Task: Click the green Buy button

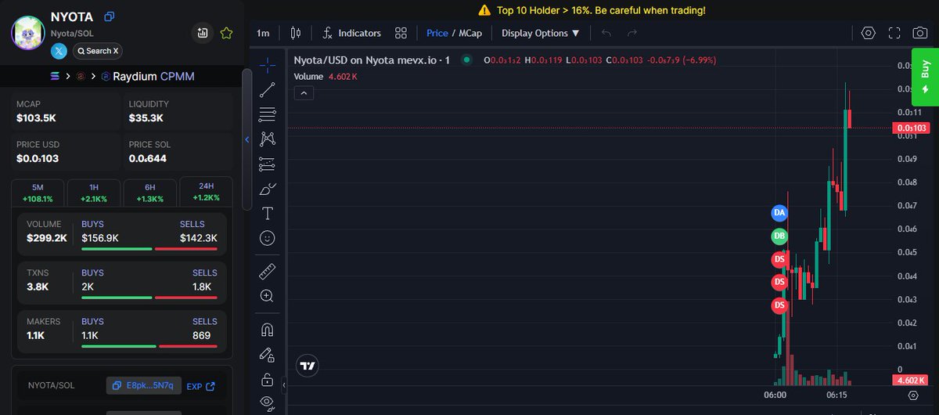Action: 925,77
